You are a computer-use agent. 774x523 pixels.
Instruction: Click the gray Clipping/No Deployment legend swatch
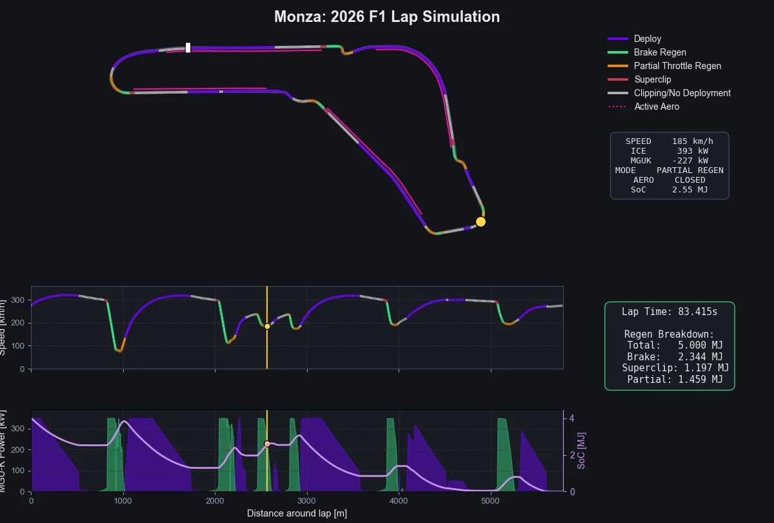pyautogui.click(x=618, y=93)
